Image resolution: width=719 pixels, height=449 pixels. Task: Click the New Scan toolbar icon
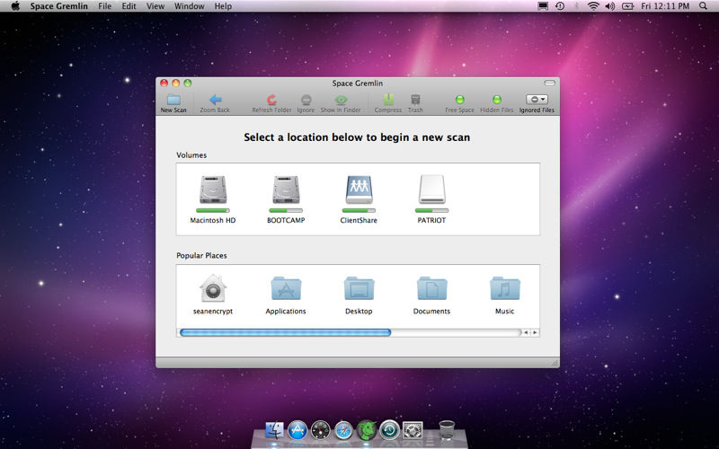pyautogui.click(x=173, y=100)
